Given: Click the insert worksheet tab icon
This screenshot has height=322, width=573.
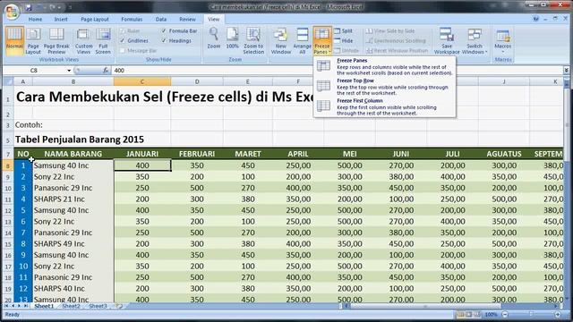Looking at the screenshot, I should (119, 306).
